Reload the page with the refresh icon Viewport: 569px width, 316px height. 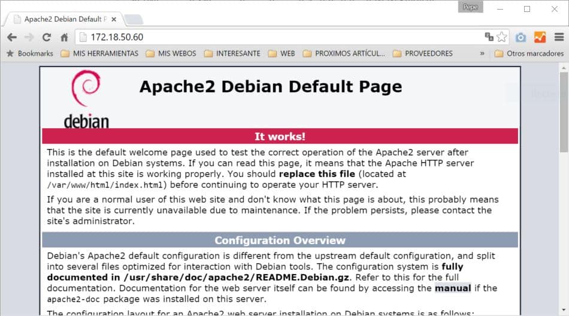coord(47,37)
